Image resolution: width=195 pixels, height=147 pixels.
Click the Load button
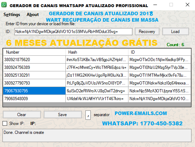click(x=175, y=32)
